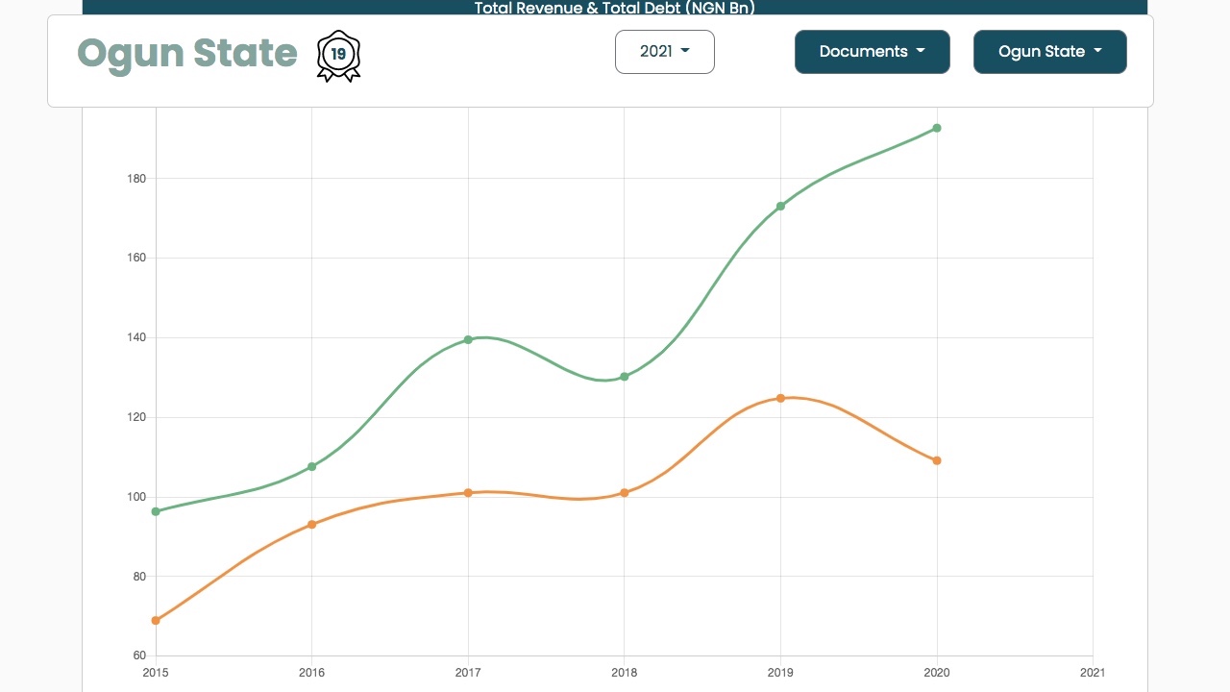Viewport: 1230px width, 692px height.
Task: Select the green line 2016 data point
Action: point(312,466)
